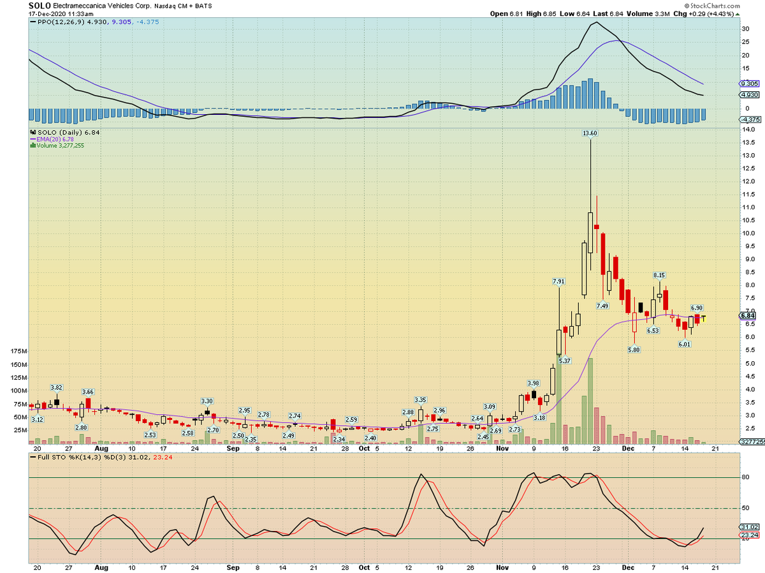The height and width of the screenshot is (573, 765).
Task: Select the 8.15 December high label
Action: 659,275
